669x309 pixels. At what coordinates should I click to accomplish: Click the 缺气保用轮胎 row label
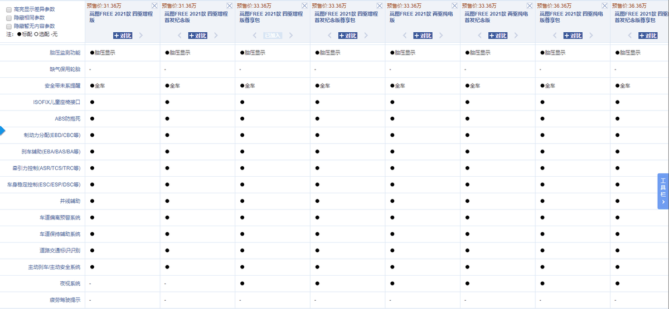click(65, 69)
